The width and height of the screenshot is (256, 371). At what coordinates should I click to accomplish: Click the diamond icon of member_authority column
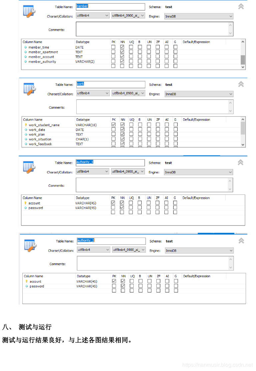(x=25, y=61)
